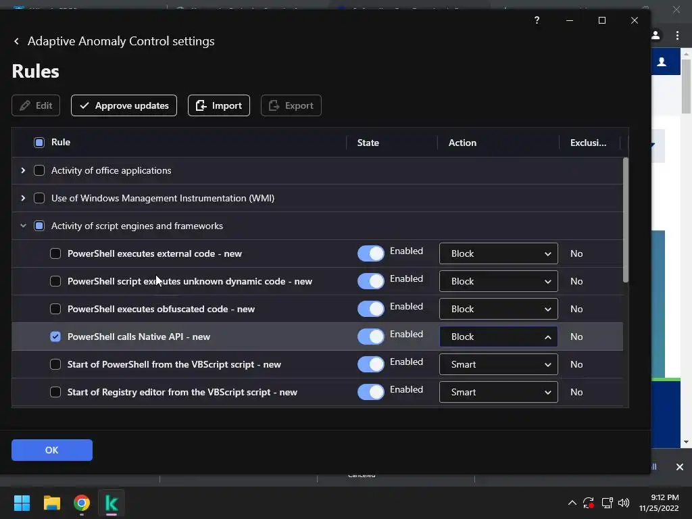Click Use of Windows Management Instrumentation label
This screenshot has height=519, width=692.
(163, 198)
